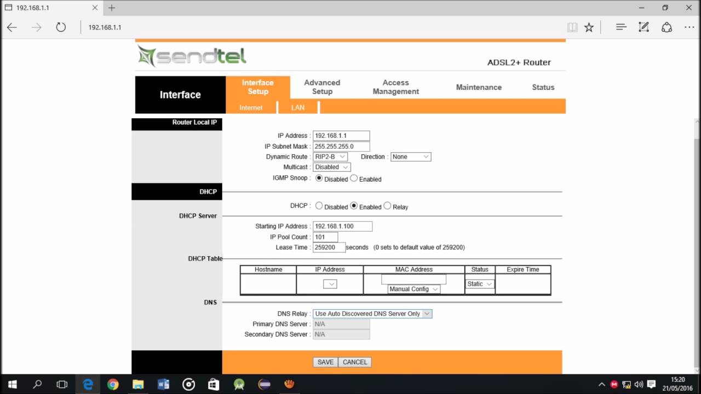Viewport: 701px width, 394px height.
Task: Click the MAC Address text field
Action: tap(414, 279)
